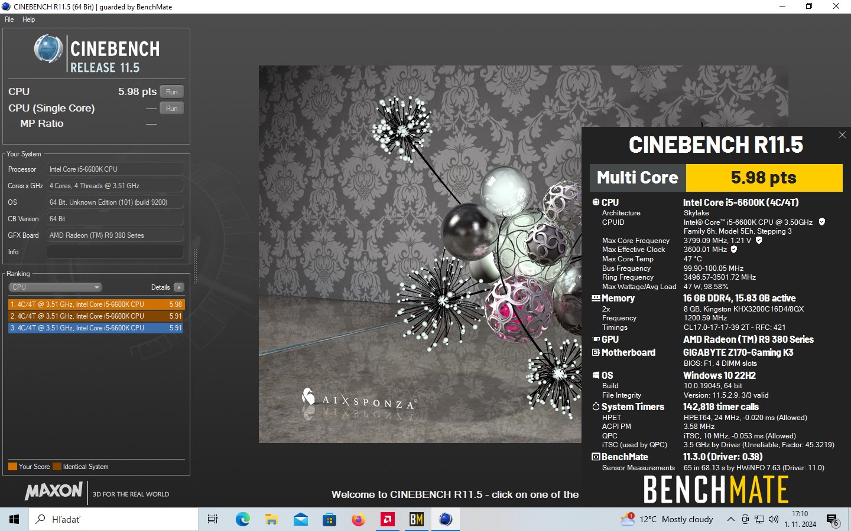The height and width of the screenshot is (531, 851).
Task: Click the Cores x GHz field value
Action: tap(115, 186)
